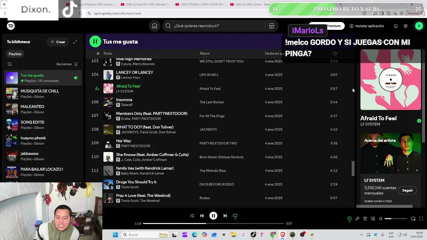Screen dimensions: 427x240
Task: Open Travis Scott artist under Drugs You Should Try It
Action: coord(130,187)
